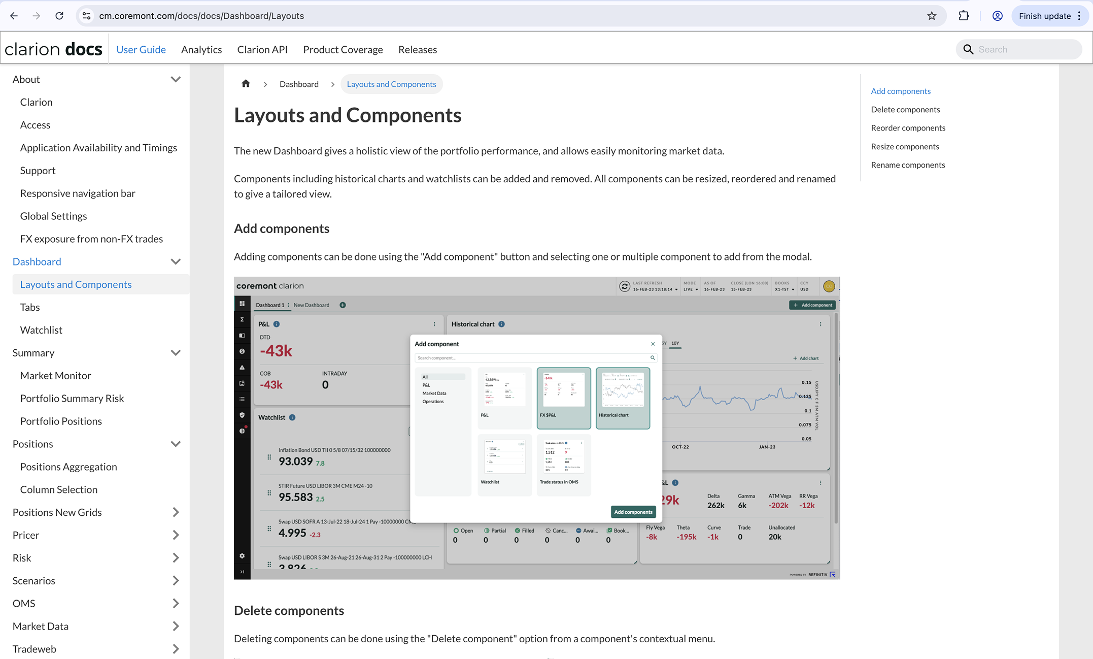Viewport: 1093px width, 659px height.
Task: Open the Product Coverage tab
Action: (343, 49)
